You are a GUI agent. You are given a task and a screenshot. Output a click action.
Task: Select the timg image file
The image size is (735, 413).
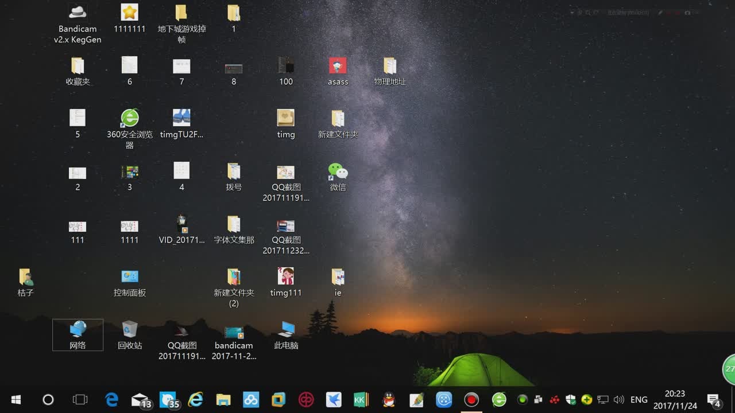pos(285,124)
